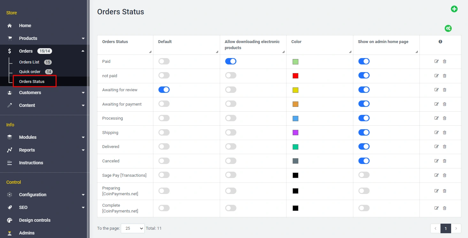
Task: Disable admin home page display for Processing
Action: click(x=364, y=118)
